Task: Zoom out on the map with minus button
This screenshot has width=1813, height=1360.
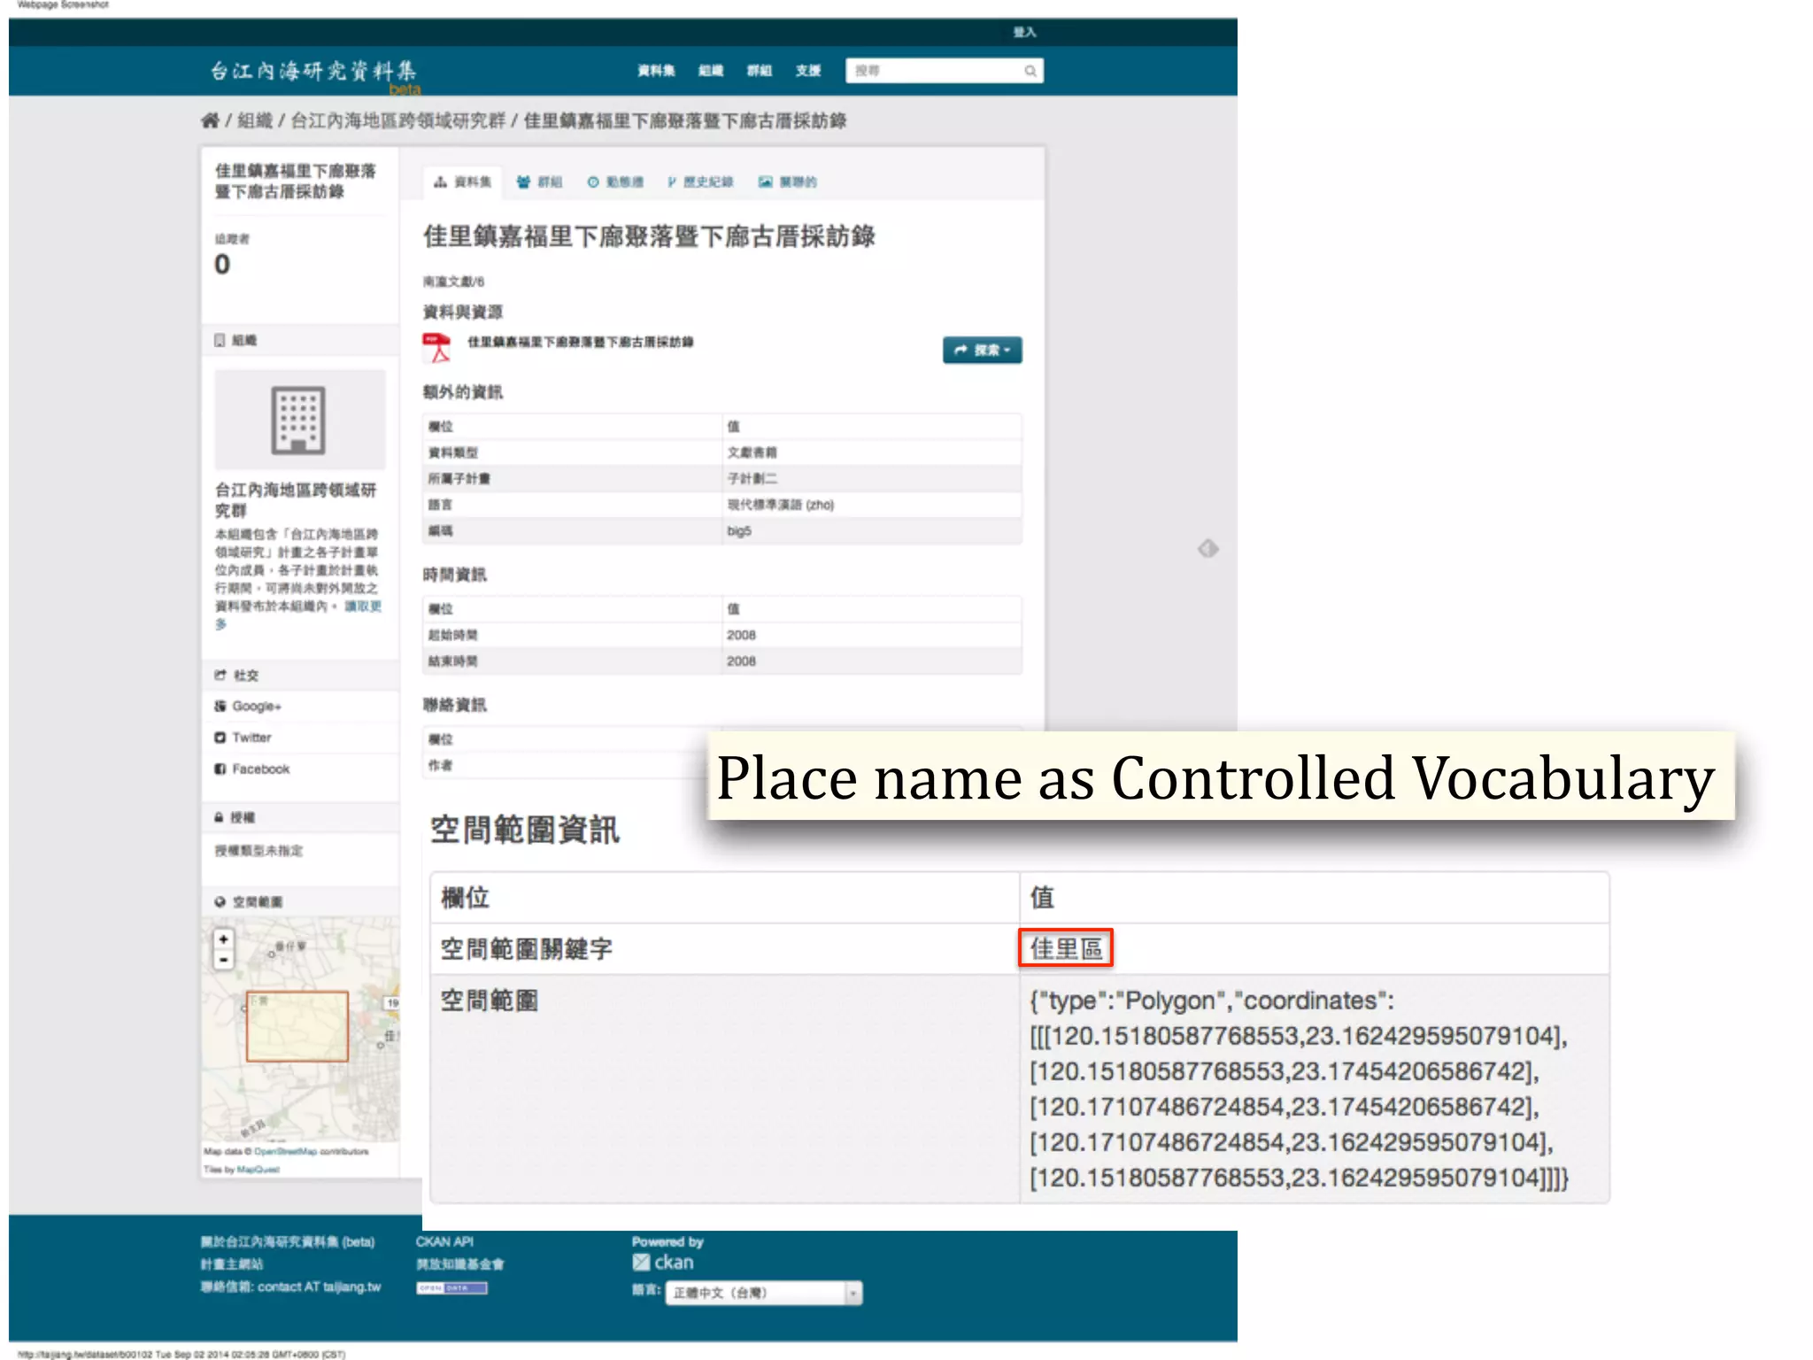Action: tap(224, 960)
